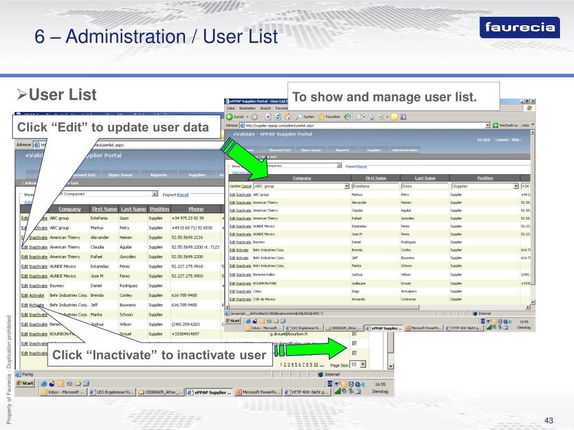
Task: Toggle checkbox in row below g.drouel@bourbon.fr
Action: coord(354,343)
